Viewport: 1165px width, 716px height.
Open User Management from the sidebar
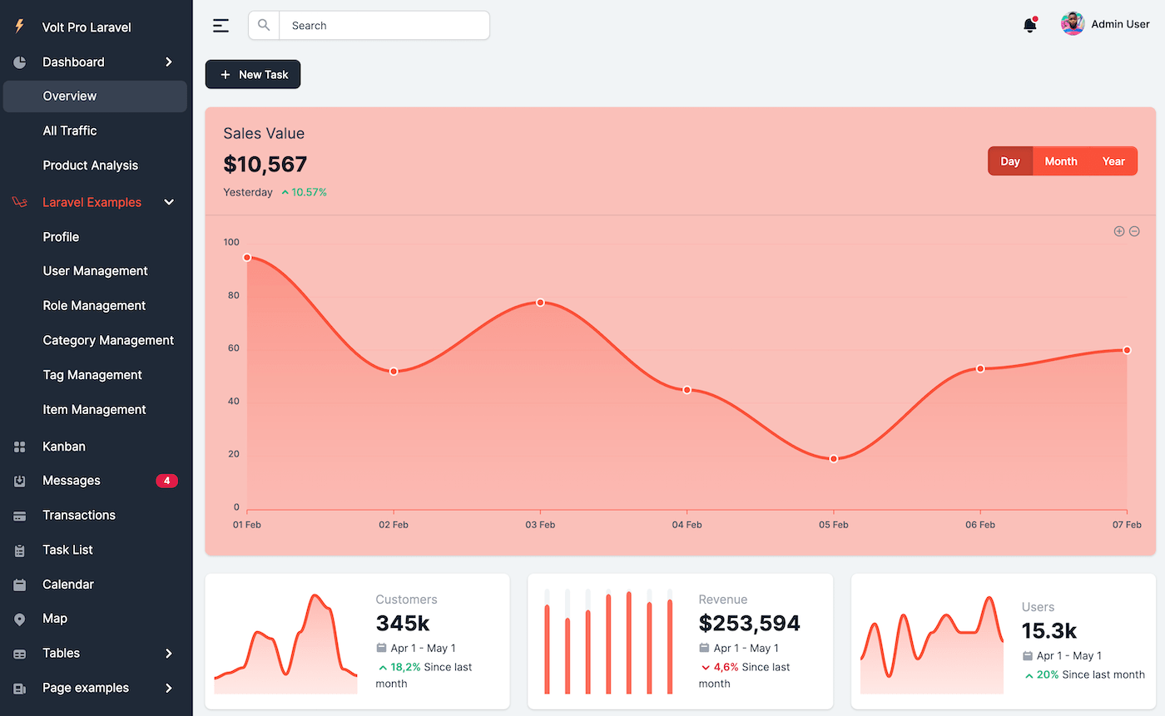pyautogui.click(x=95, y=271)
